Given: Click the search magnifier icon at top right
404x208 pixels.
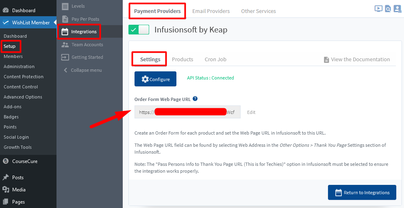Looking at the screenshot, I should 388,9.
